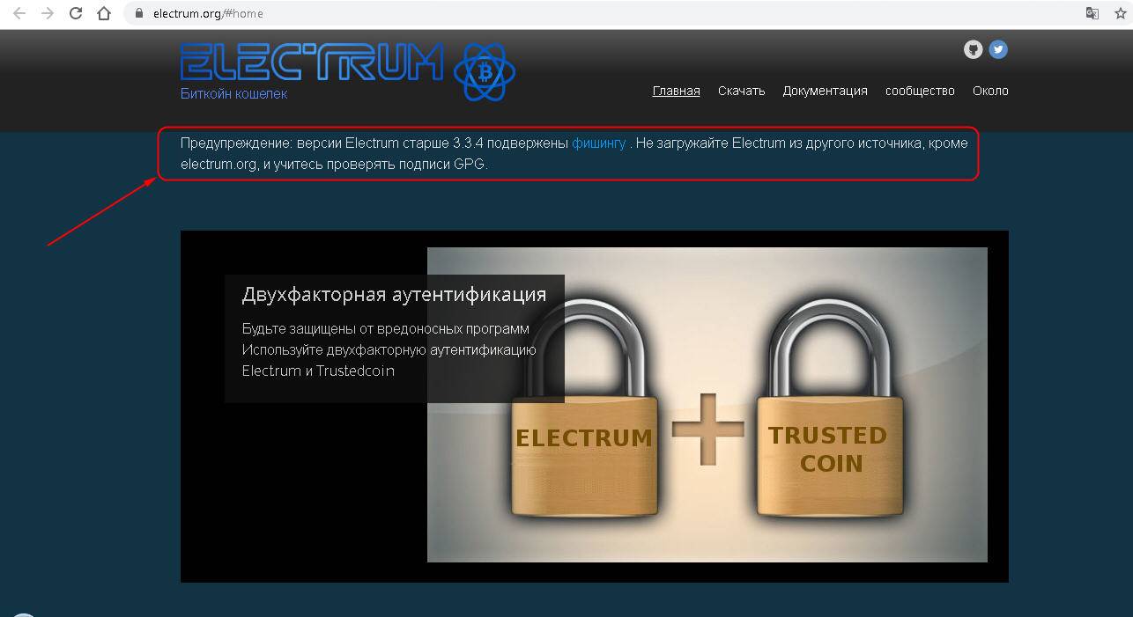Open Google Translate icon in address bar

1092,13
